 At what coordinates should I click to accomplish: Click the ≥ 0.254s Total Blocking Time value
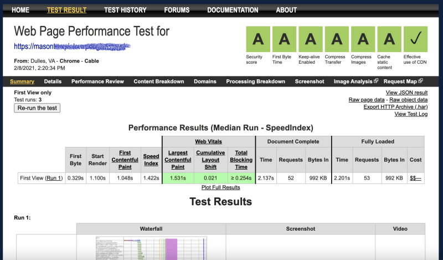point(241,178)
